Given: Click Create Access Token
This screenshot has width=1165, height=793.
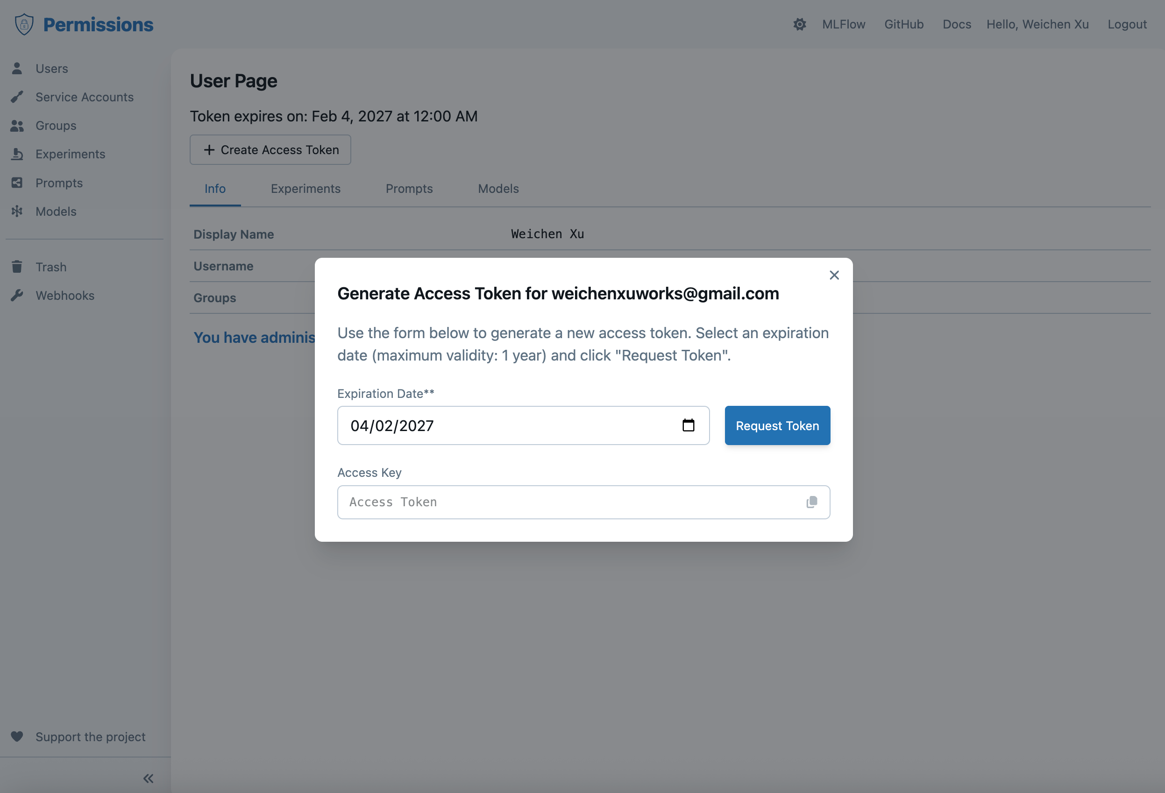Looking at the screenshot, I should tap(270, 149).
